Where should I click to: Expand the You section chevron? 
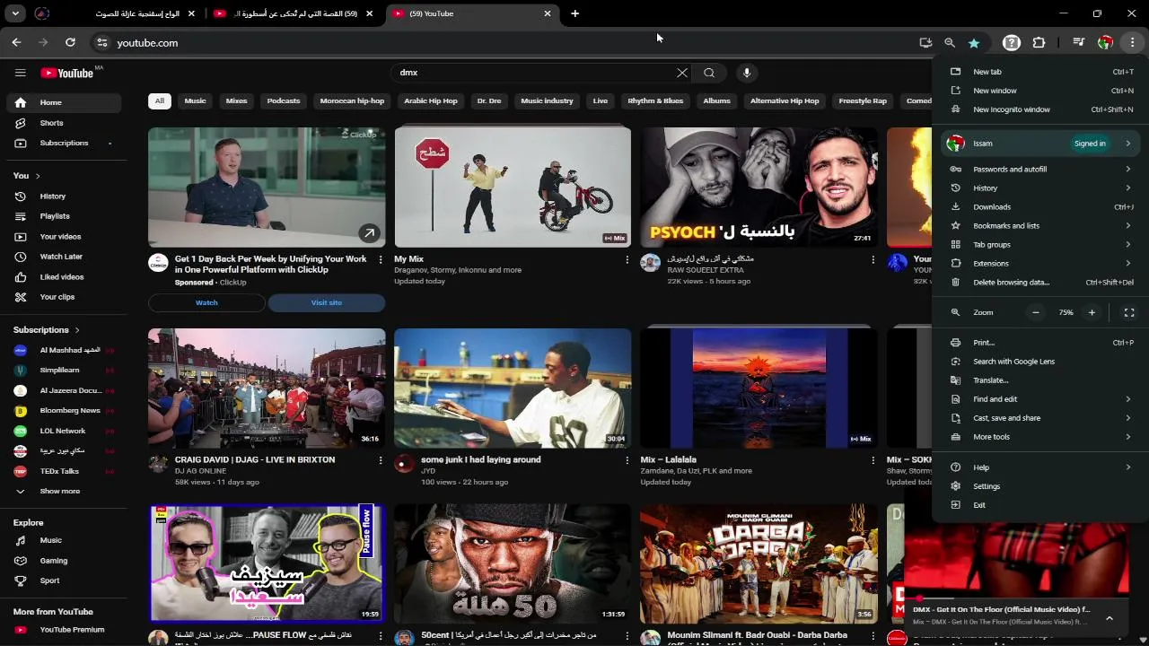coord(38,176)
